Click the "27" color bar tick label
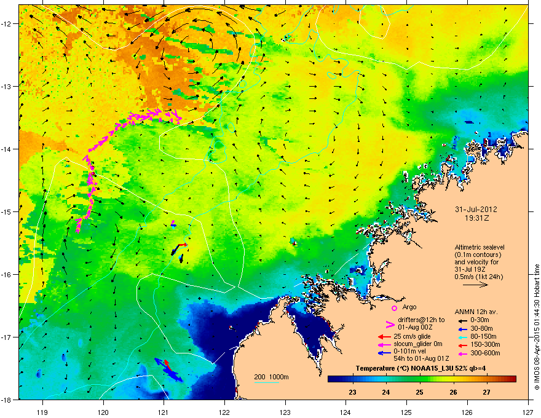Screen dimensions: 541x418 486,392
